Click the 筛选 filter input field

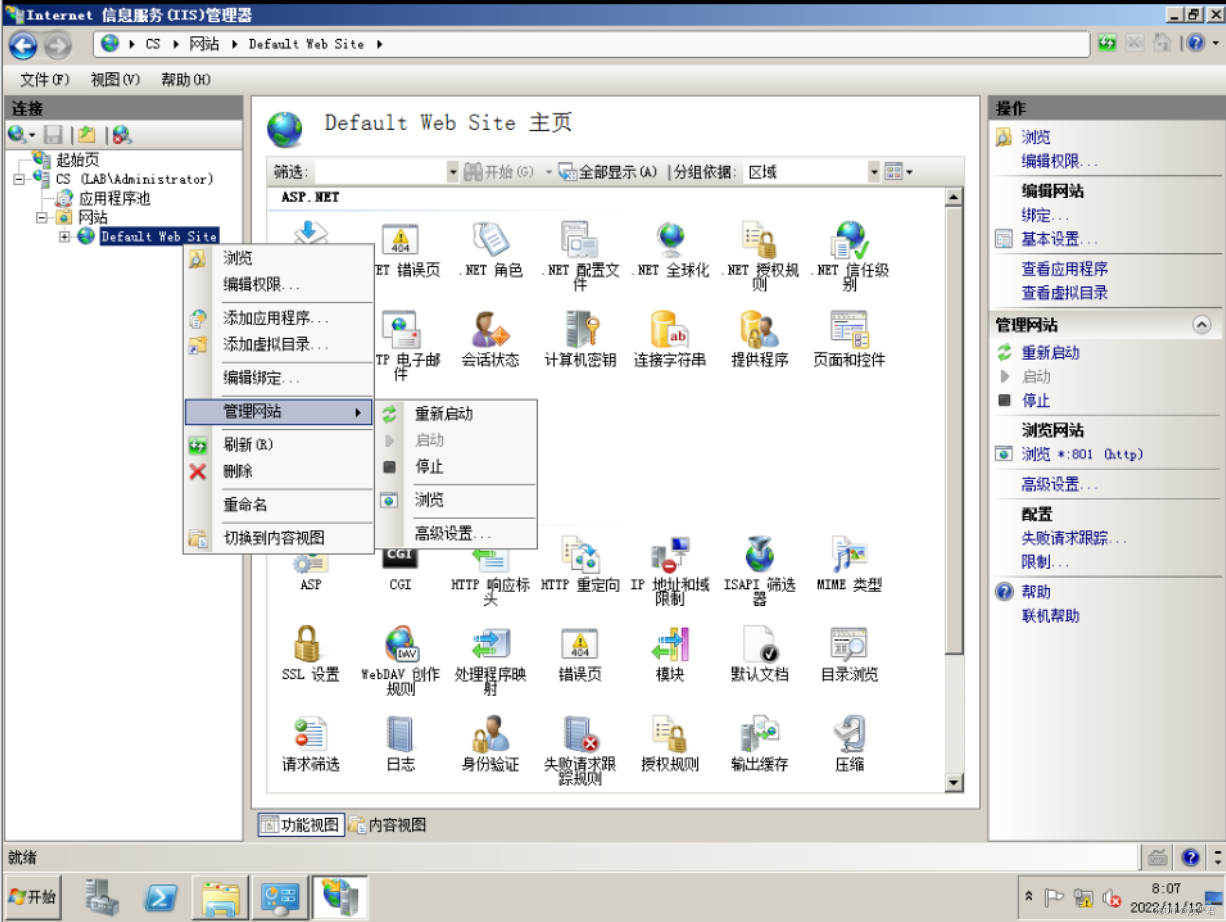pos(380,171)
